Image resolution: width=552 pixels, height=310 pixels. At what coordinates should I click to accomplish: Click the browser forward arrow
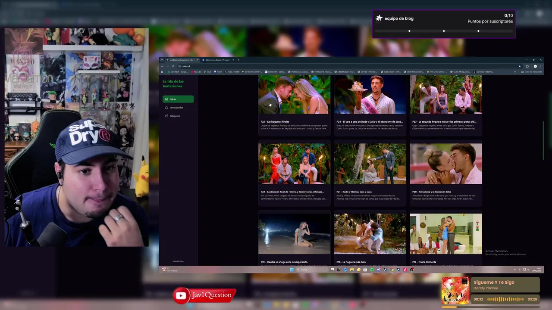[x=168, y=66]
